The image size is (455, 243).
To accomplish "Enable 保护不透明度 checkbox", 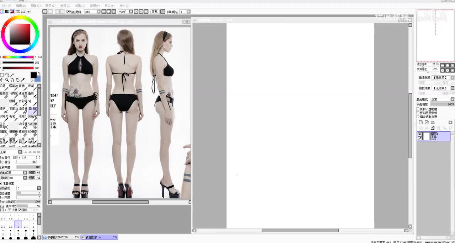I will (x=418, y=109).
